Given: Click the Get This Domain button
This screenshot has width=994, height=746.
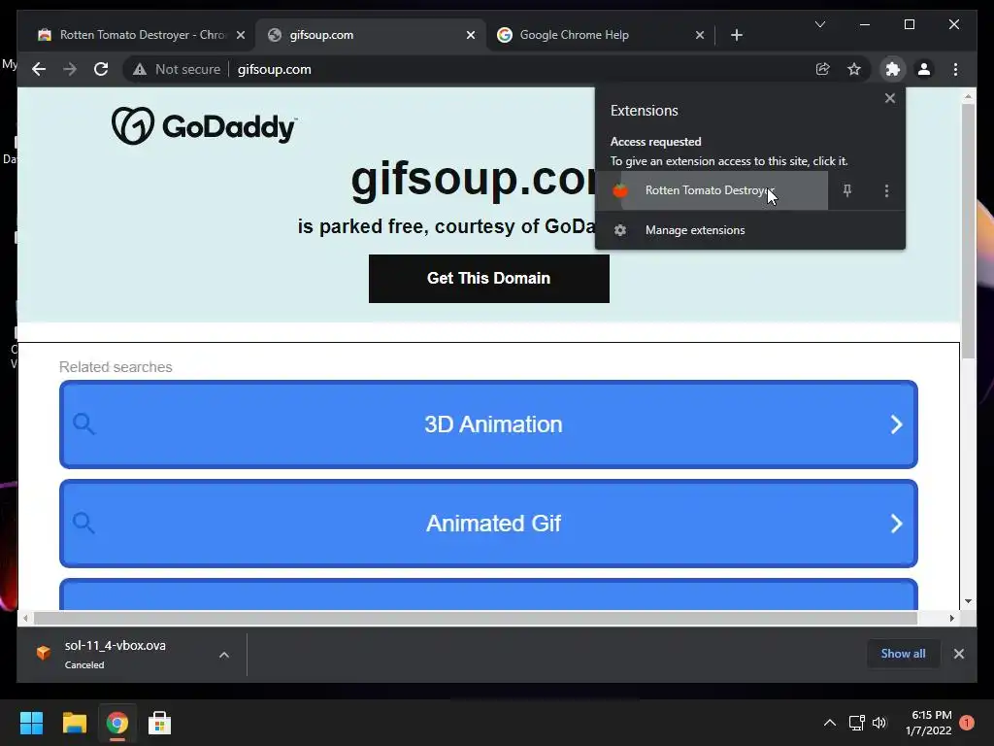Looking at the screenshot, I should tap(489, 279).
